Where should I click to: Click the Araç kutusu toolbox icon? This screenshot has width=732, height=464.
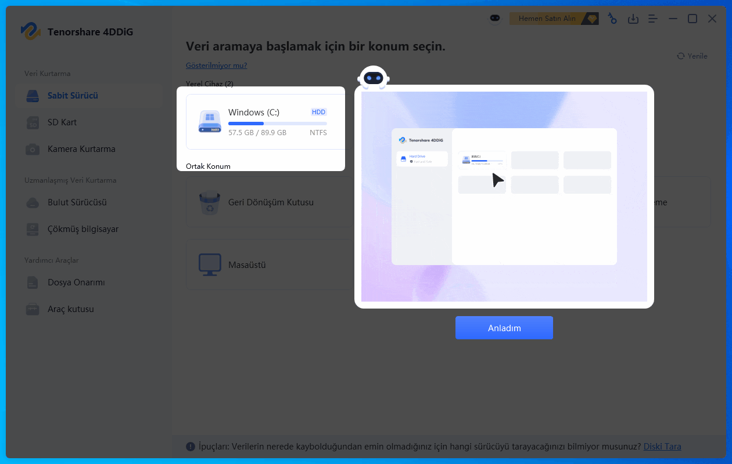(x=33, y=309)
